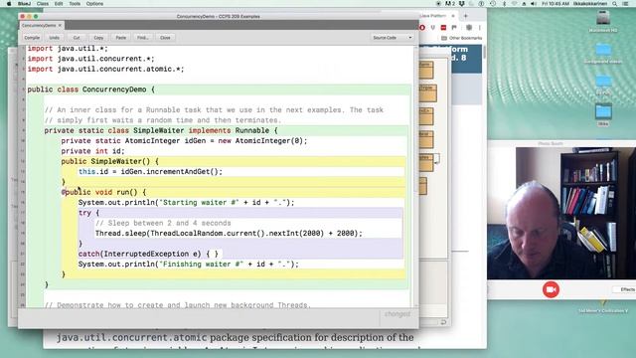Open the Options menu
The width and height of the screenshot is (636, 358).
[x=94, y=4]
